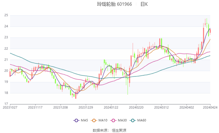Screen dimensions: 219x133
Task: Click the 20231208 date axis label
Action: 60,107
